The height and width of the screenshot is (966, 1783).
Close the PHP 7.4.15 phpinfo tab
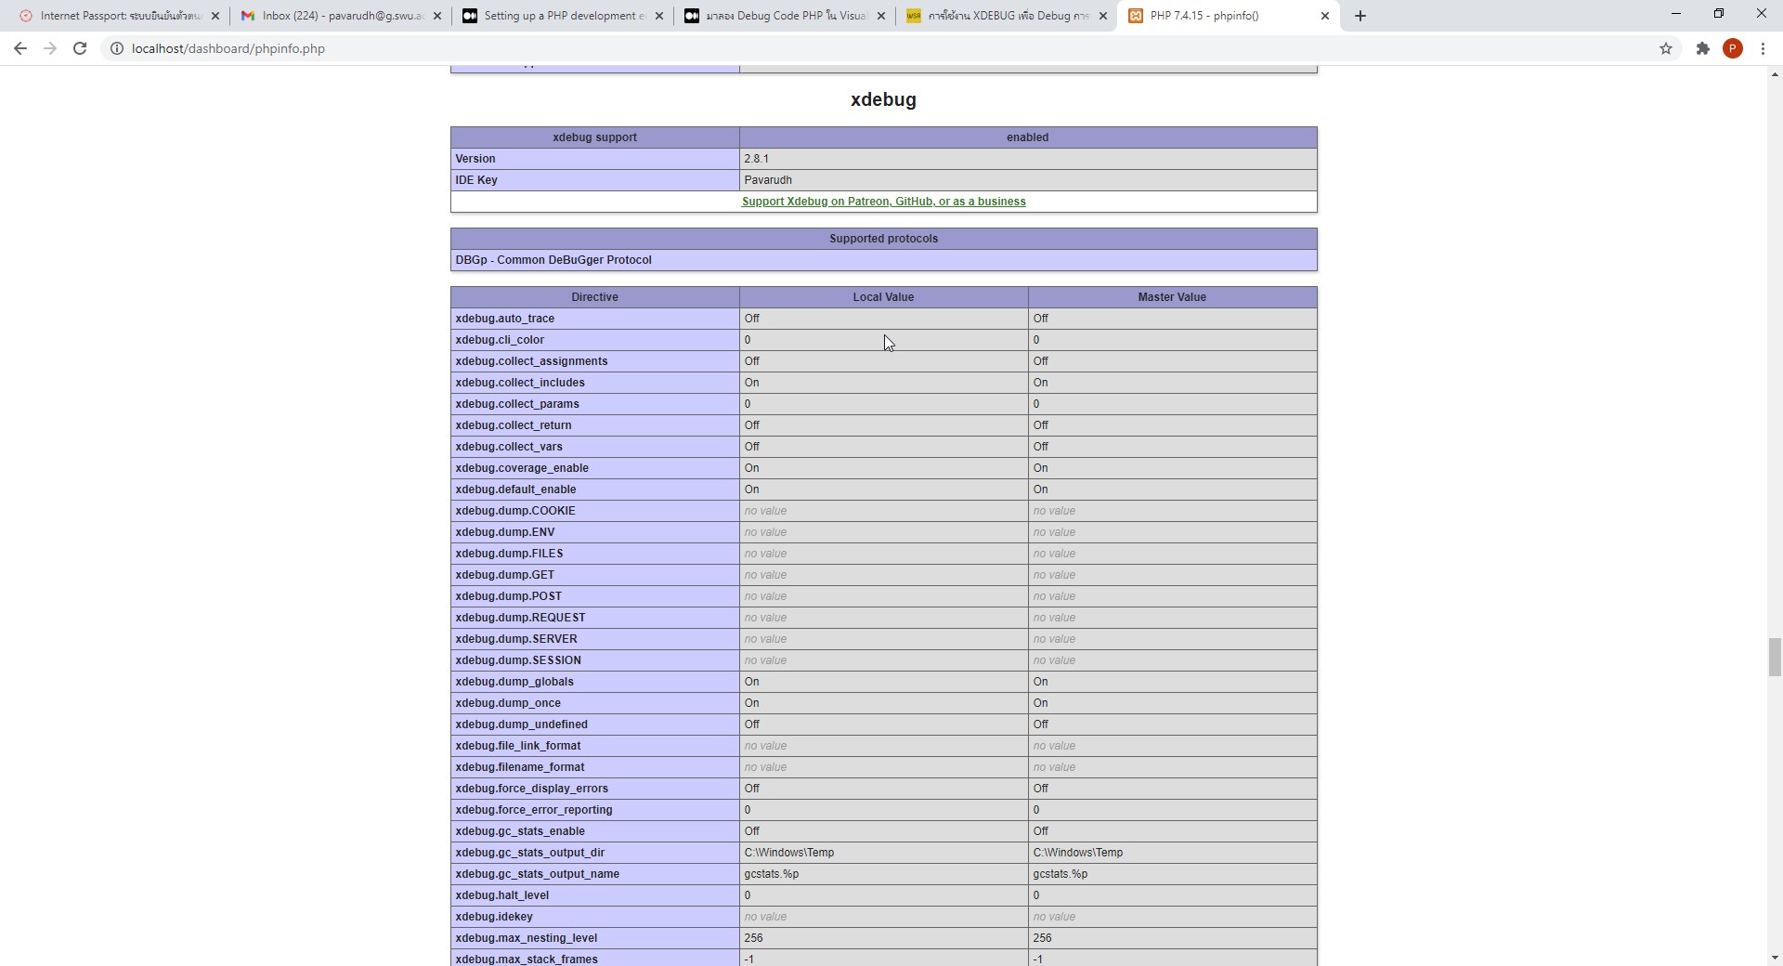coord(1325,16)
